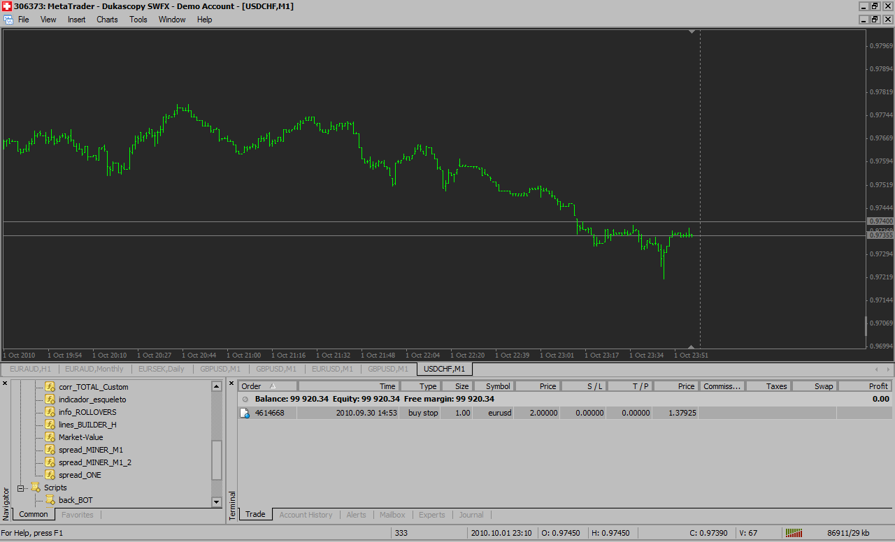
Task: Click the S / L column header
Action: point(583,386)
